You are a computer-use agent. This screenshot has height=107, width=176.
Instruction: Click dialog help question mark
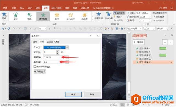[x=90, y=36]
